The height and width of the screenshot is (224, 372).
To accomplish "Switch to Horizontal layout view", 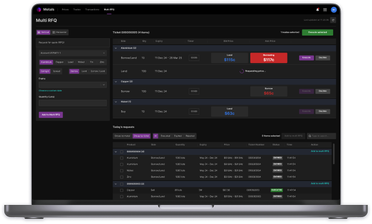I will [x=60, y=32].
